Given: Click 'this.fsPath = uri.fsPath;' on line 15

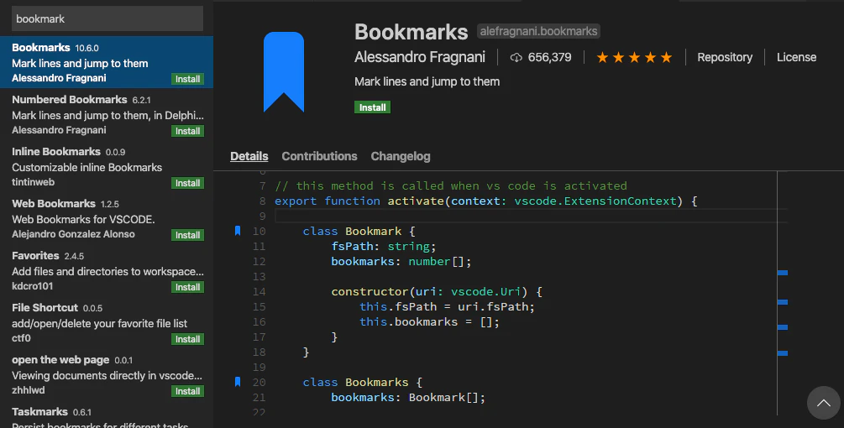Looking at the screenshot, I should pos(448,306).
